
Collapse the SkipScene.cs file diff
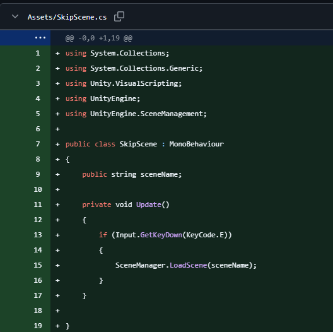(15, 16)
